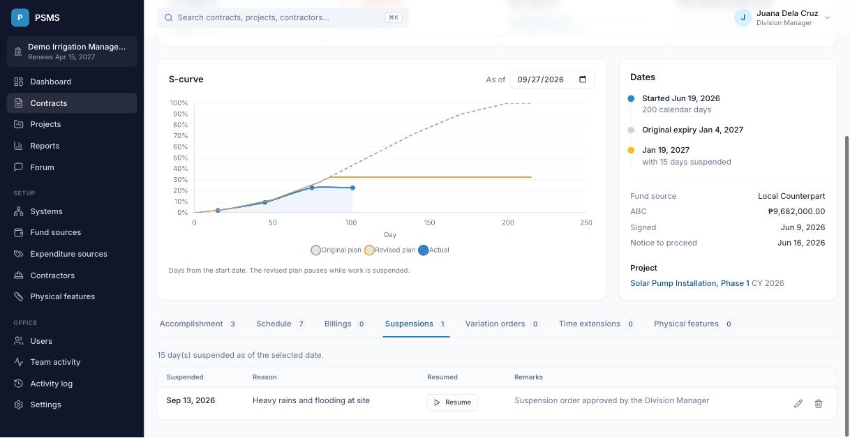Click the "Heavy rains and flooding at site" reason
The height and width of the screenshot is (438, 850).
311,400
